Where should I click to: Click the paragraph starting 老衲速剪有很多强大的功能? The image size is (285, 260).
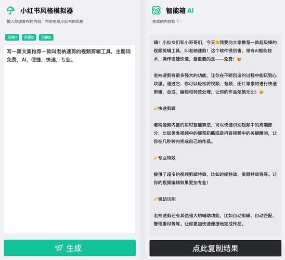click(215, 84)
